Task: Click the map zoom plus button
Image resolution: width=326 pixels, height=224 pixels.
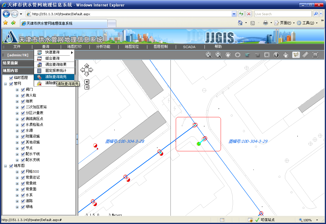Action: pyautogui.click(x=87, y=82)
